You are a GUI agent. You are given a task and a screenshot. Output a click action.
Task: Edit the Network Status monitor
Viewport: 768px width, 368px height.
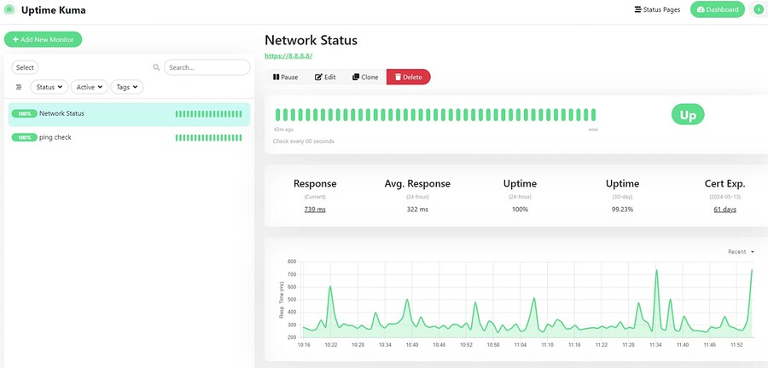pos(325,77)
